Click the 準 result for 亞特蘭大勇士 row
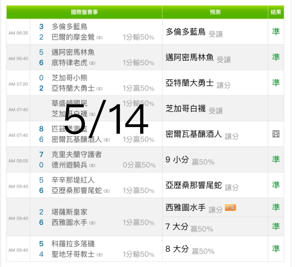295x267 pixels. [x=276, y=83]
